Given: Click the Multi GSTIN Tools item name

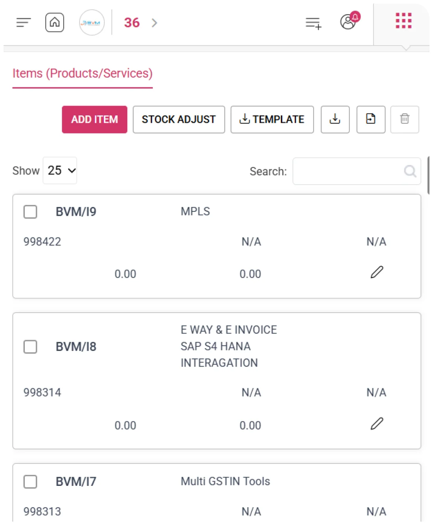Looking at the screenshot, I should (x=225, y=481).
